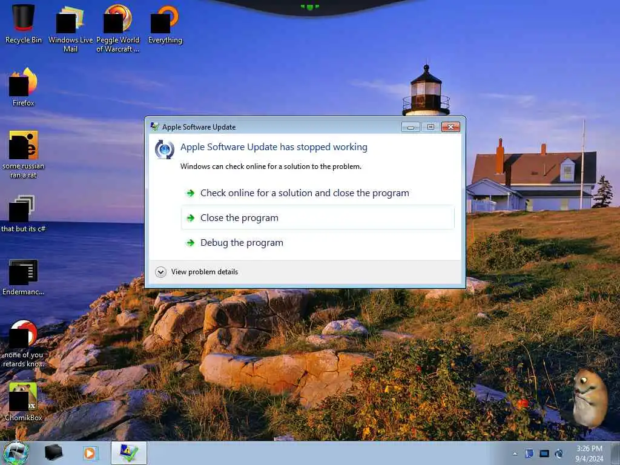Show hidden tray icons arrow
Image resolution: width=620 pixels, height=465 pixels.
[x=515, y=453]
